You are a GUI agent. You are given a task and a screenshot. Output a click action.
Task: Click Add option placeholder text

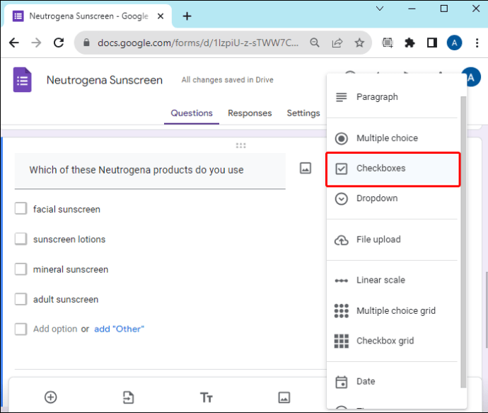55,329
